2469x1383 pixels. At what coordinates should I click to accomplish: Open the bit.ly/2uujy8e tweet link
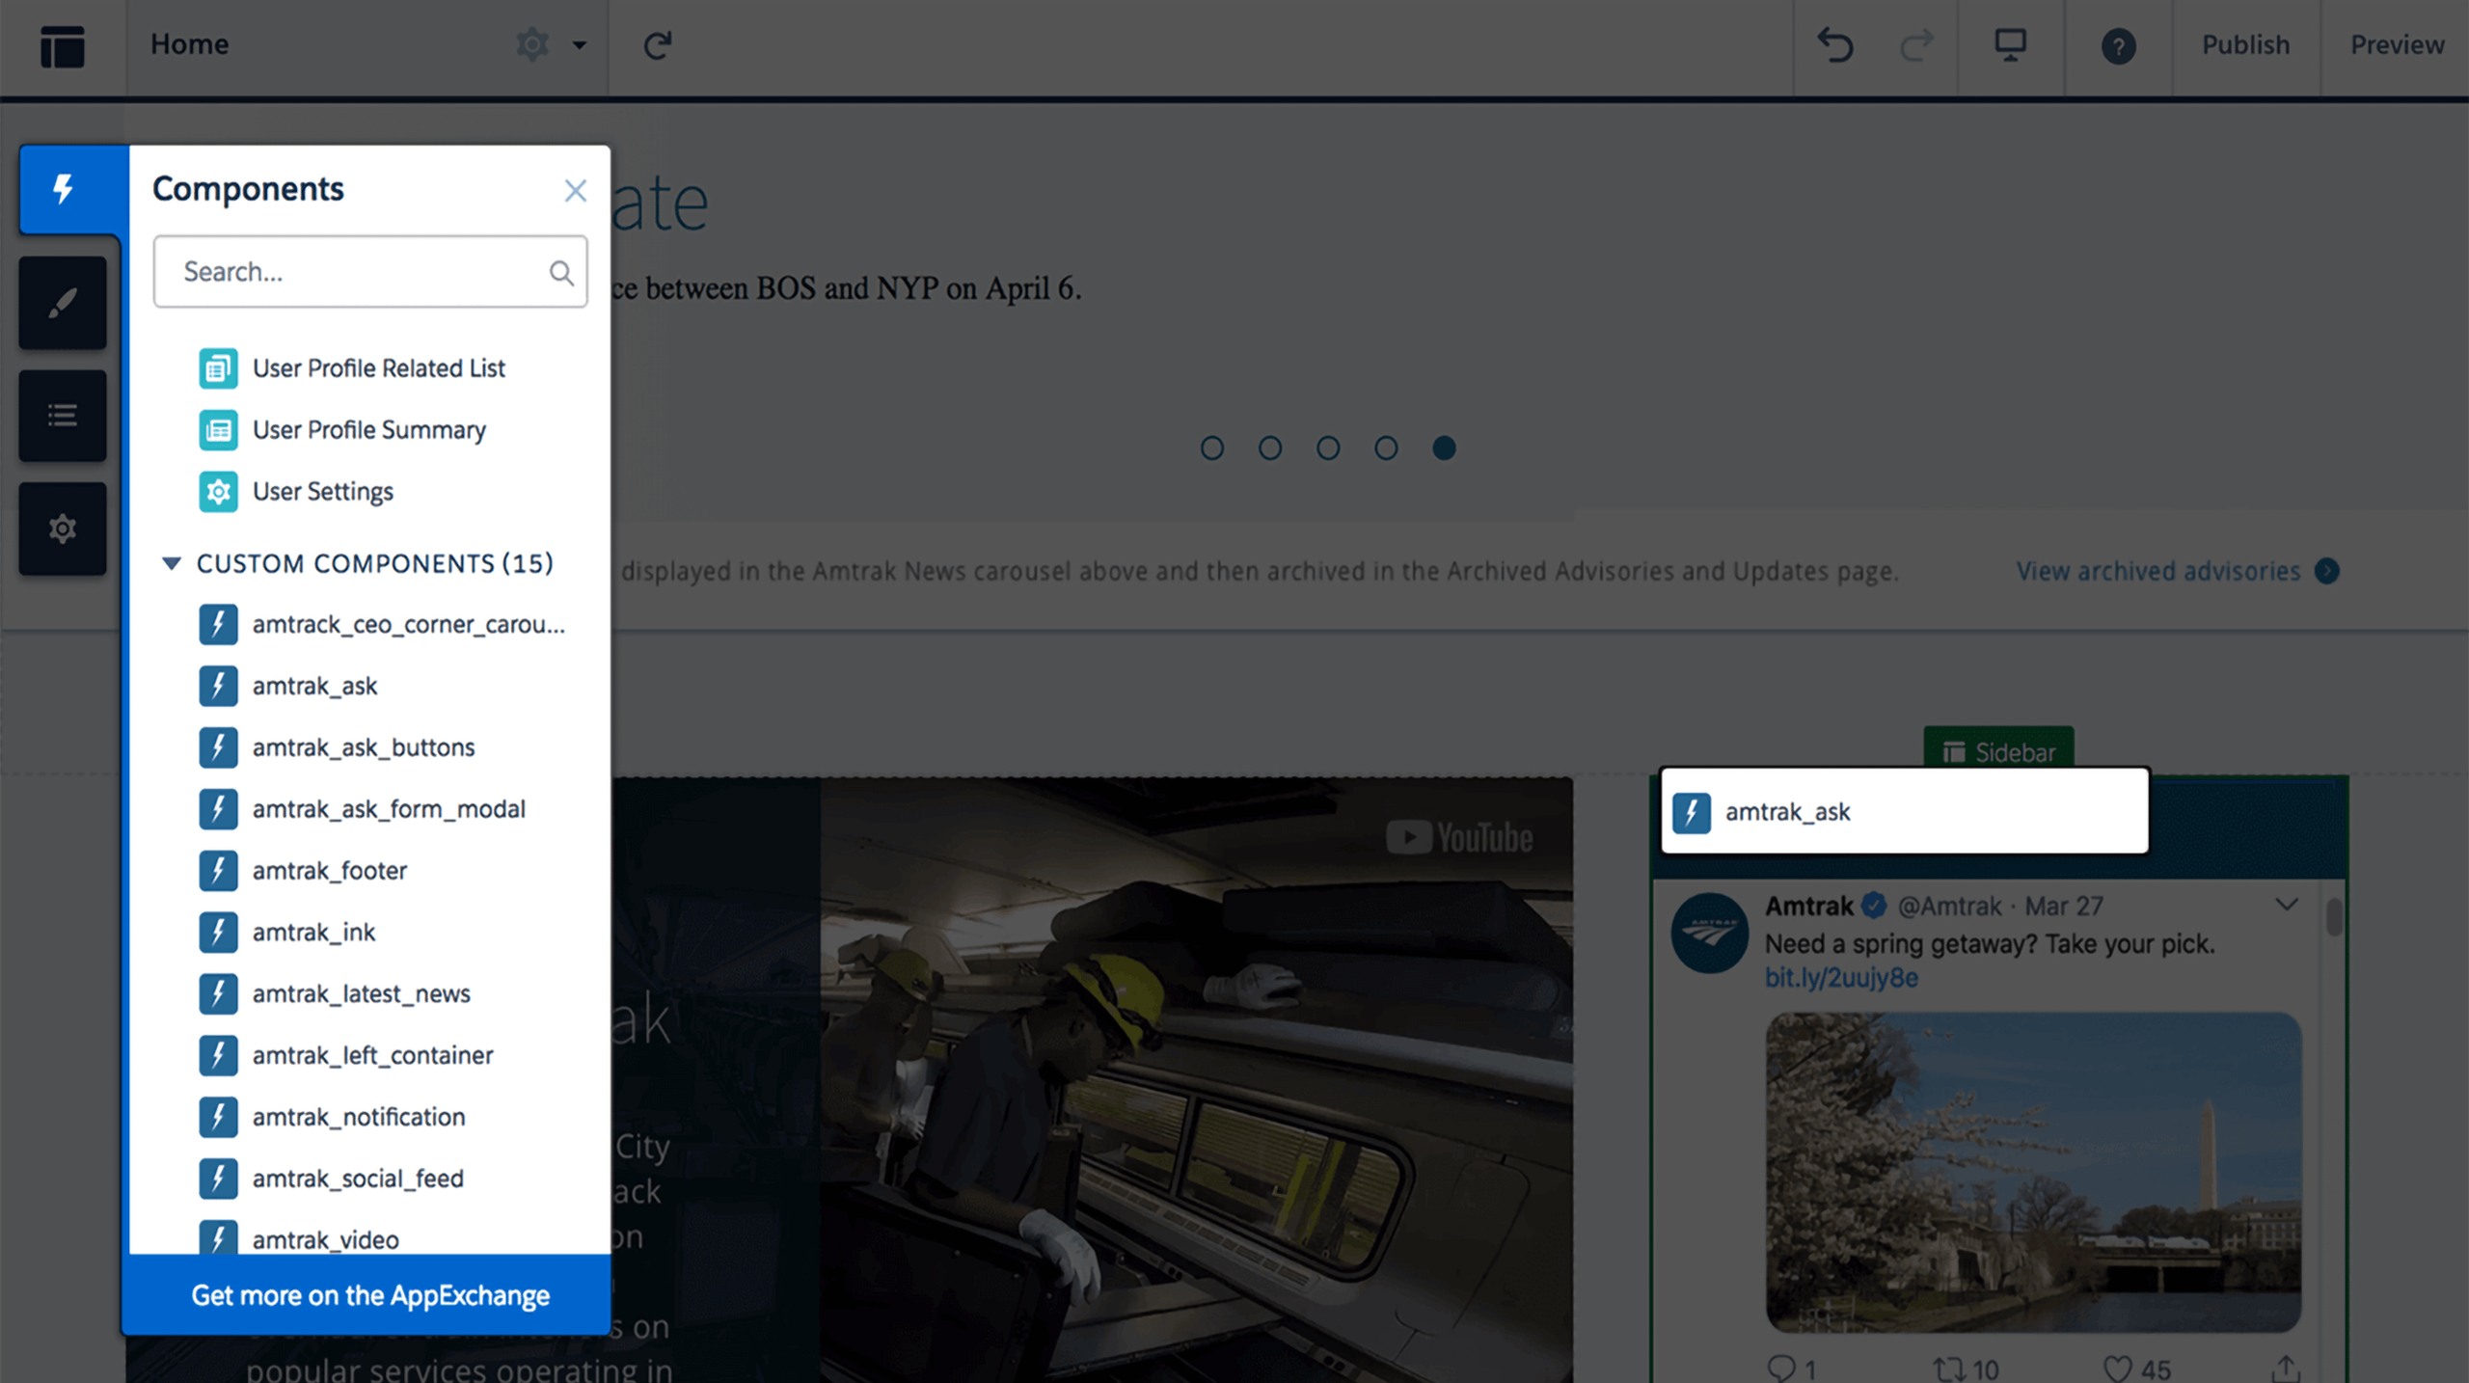coord(1841,978)
